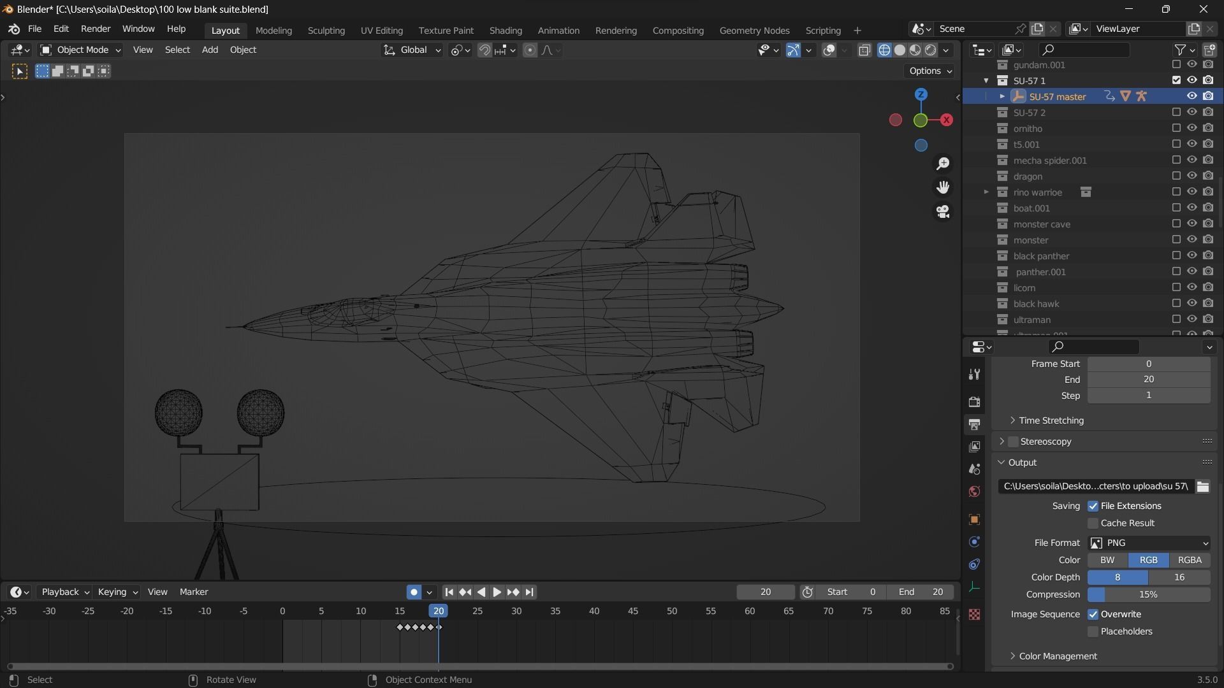Screen dimensions: 1224x688
Task: Switch to rendered viewport shading
Action: coord(931,50)
